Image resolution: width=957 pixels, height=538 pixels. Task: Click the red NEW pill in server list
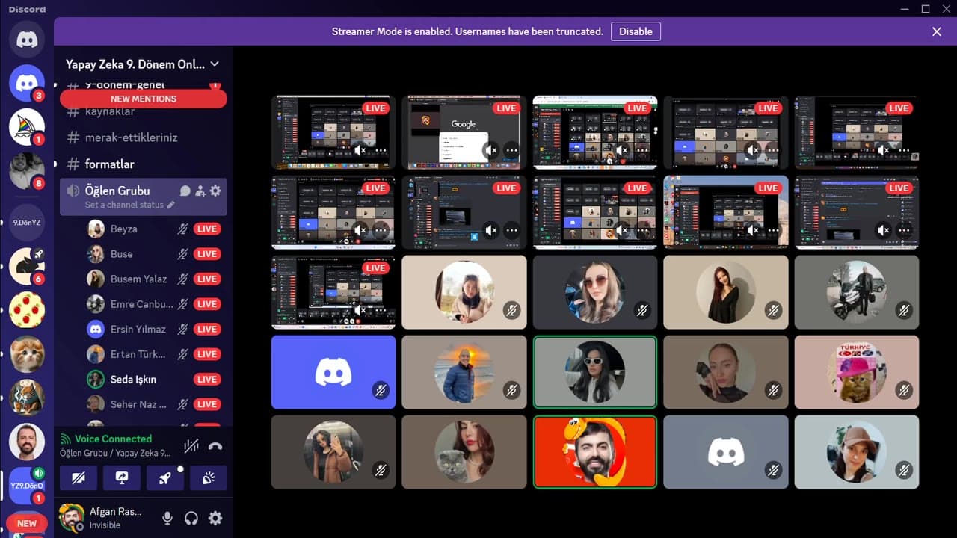[27, 524]
